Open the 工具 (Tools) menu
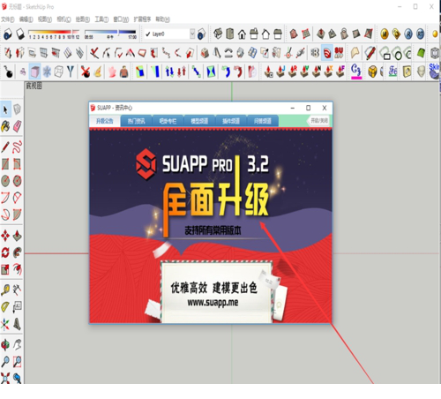Screen dimensions: 441x399 (101, 19)
